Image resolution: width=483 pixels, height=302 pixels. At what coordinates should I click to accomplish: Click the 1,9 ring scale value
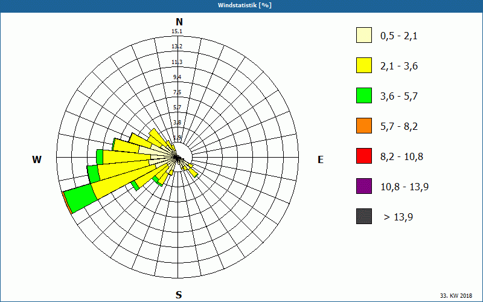[177, 138]
